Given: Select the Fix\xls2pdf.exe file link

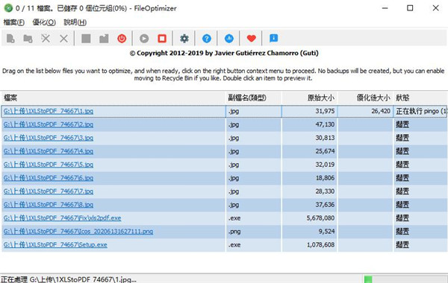Looking at the screenshot, I should [x=62, y=218].
